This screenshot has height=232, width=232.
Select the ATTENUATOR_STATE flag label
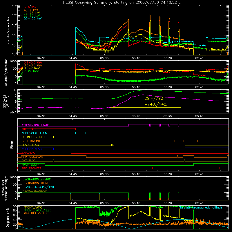coord(35,125)
